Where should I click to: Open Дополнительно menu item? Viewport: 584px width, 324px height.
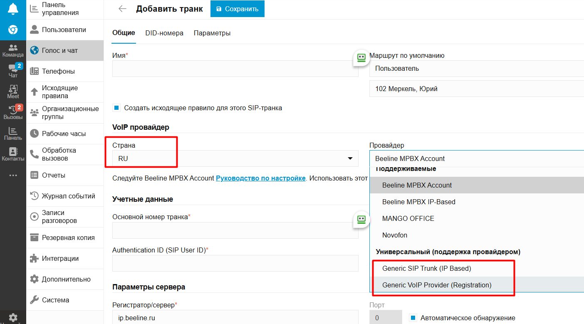(x=65, y=279)
